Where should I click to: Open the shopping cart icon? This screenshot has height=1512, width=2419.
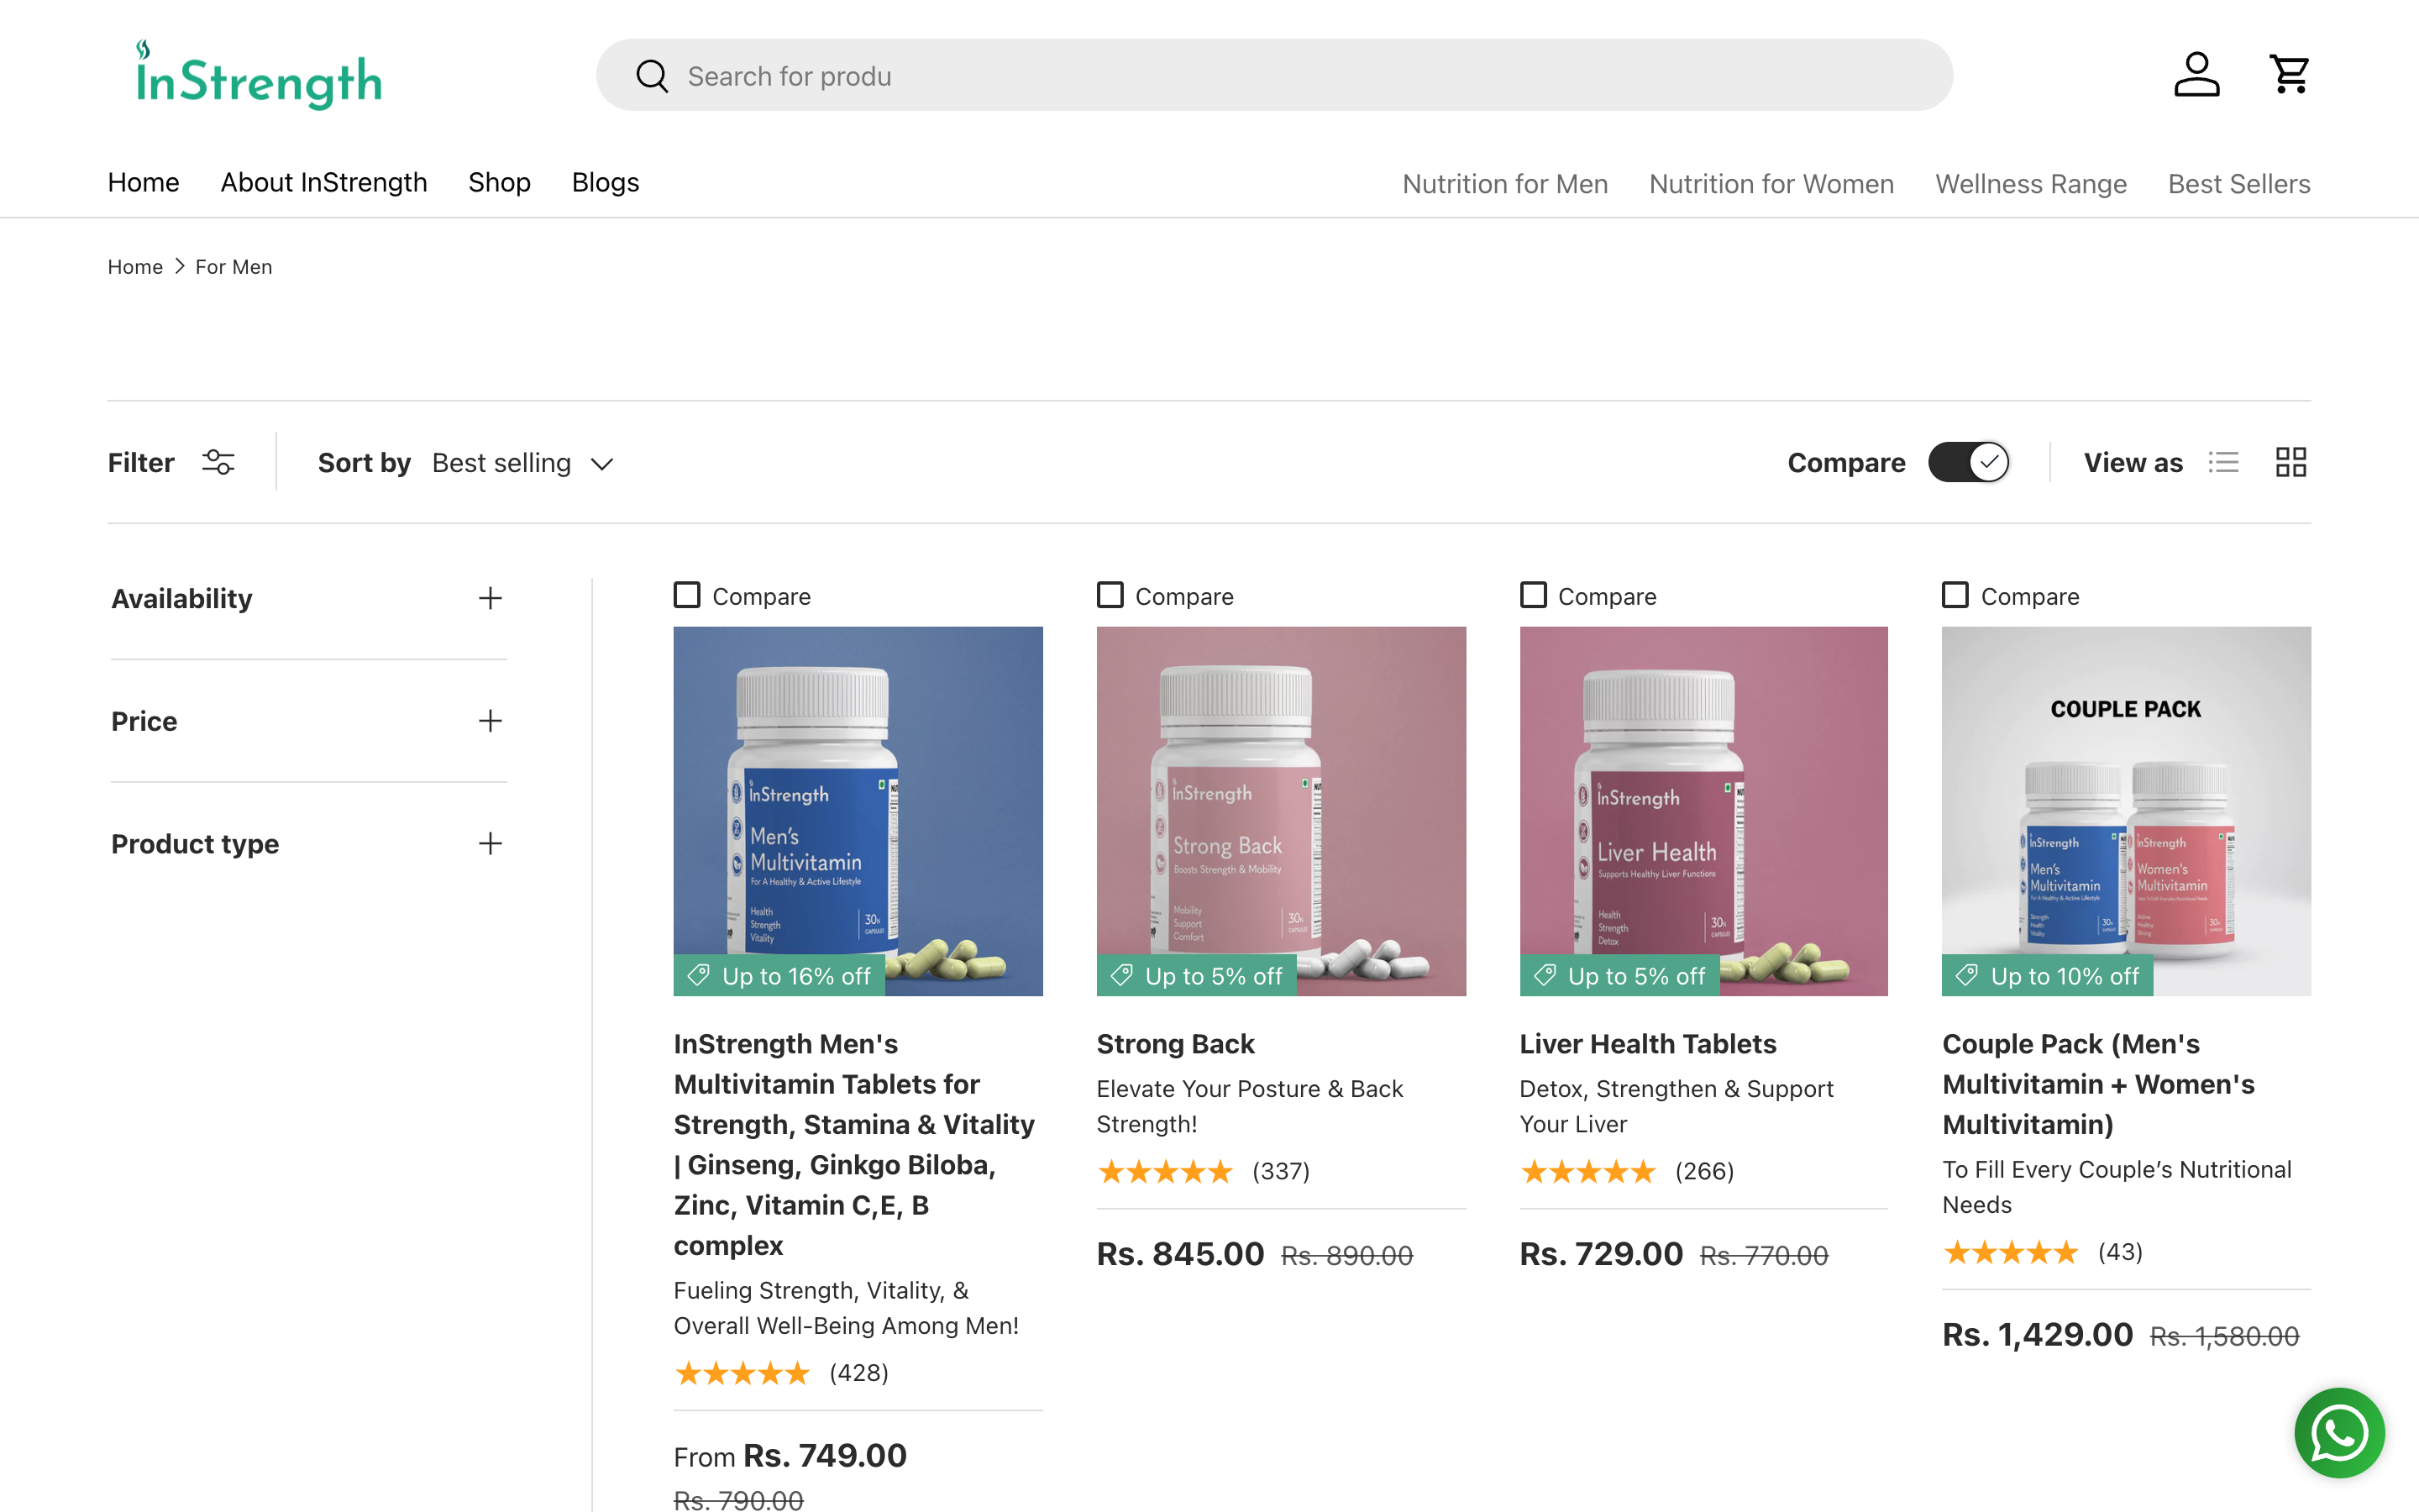2289,74
